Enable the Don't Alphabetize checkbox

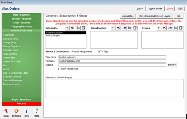(x=60, y=69)
